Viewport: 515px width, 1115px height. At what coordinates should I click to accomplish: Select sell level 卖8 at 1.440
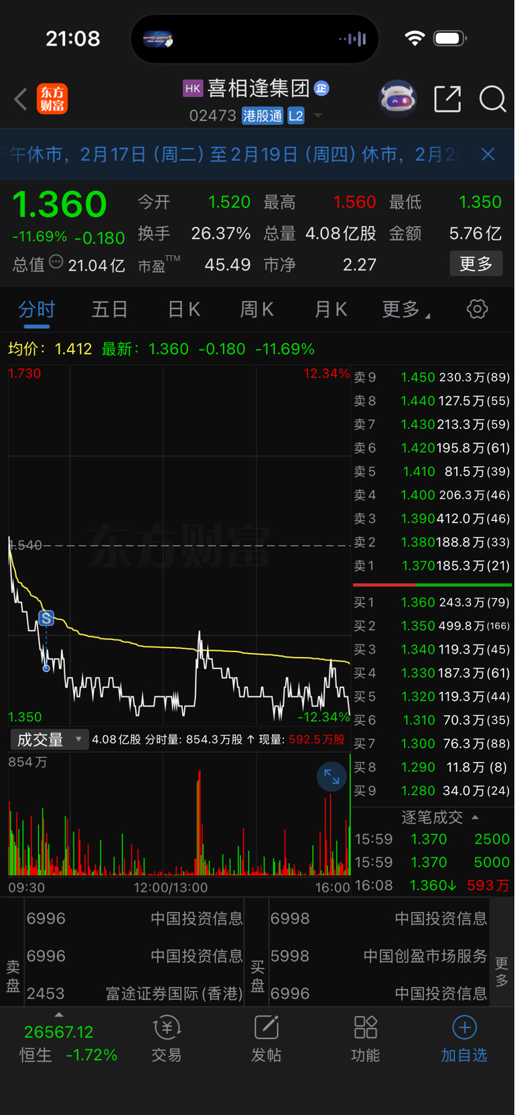tap(432, 401)
